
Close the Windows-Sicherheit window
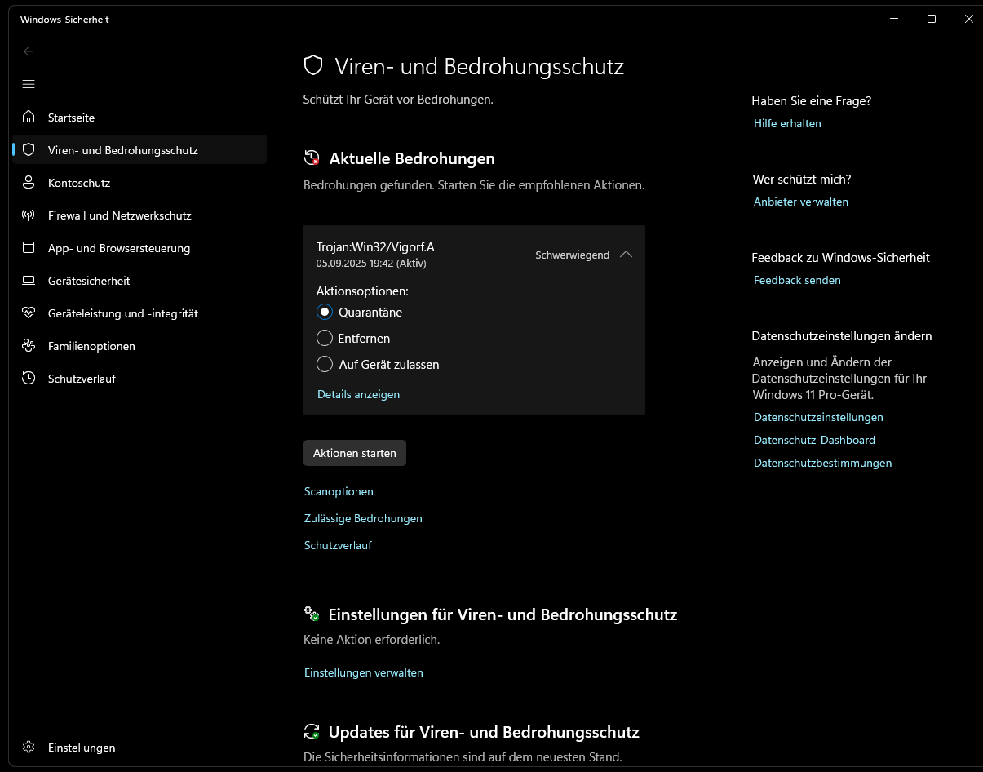[968, 19]
